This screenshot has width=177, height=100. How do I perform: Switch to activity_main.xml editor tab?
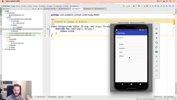pos(50,9)
